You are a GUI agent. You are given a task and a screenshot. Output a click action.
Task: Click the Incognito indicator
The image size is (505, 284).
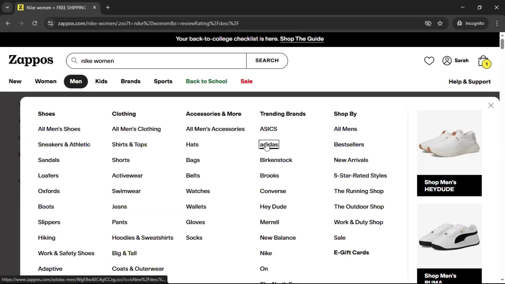click(x=471, y=23)
